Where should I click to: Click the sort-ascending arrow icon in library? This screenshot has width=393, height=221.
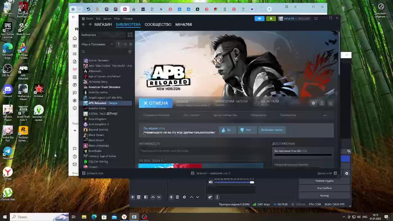tap(119, 44)
